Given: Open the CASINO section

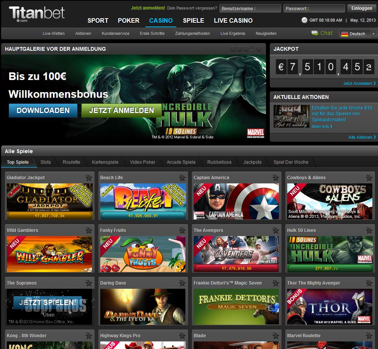Looking at the screenshot, I should pyautogui.click(x=161, y=20).
